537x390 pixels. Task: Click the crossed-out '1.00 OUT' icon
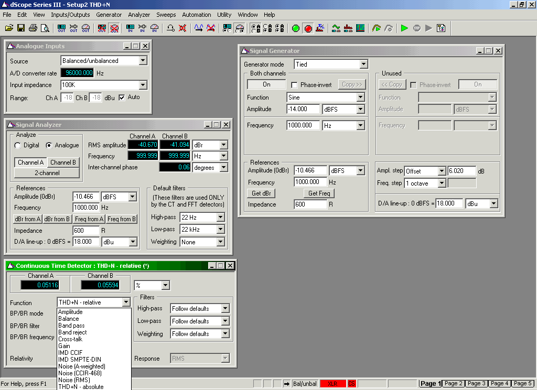click(x=102, y=28)
